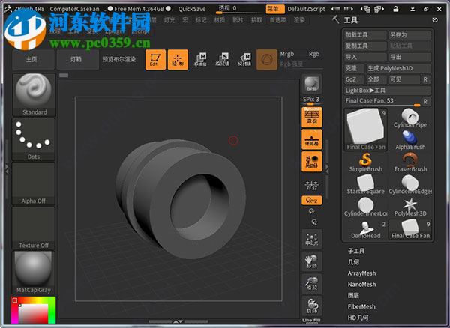
Task: Click 预览布尔渲染 preview boolean render
Action: [x=119, y=60]
